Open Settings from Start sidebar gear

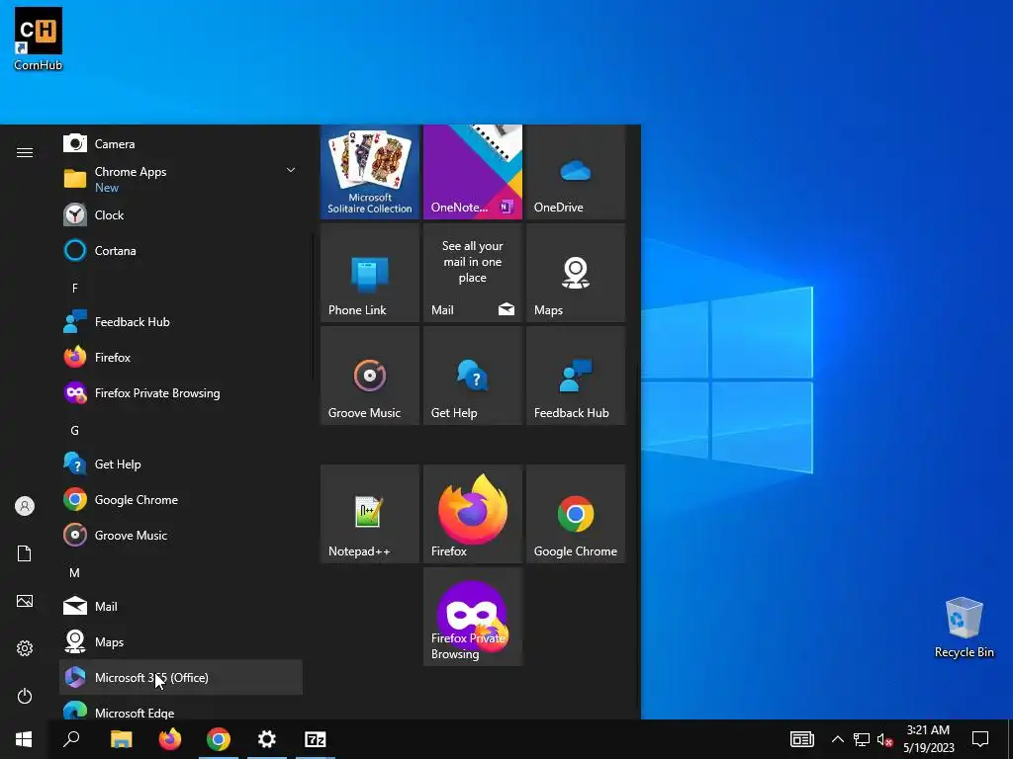point(25,648)
